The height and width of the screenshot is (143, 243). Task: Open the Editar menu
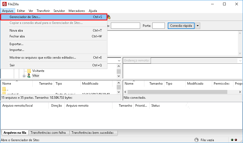(x=21, y=11)
